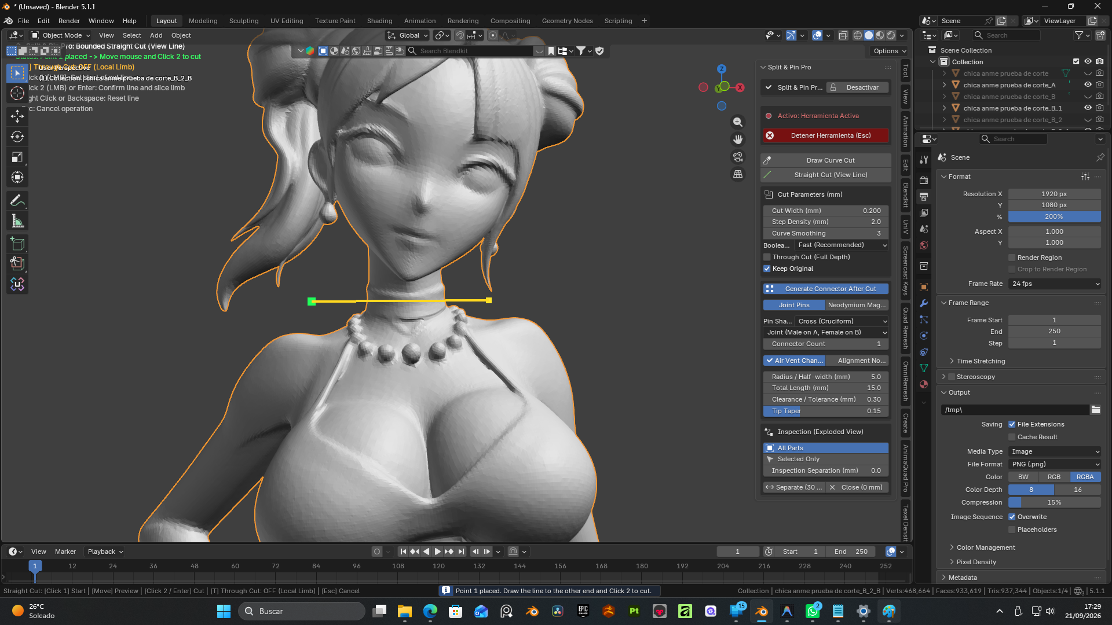Open Blender from the Windows taskbar
This screenshot has width=1112, height=625.
[x=762, y=611]
